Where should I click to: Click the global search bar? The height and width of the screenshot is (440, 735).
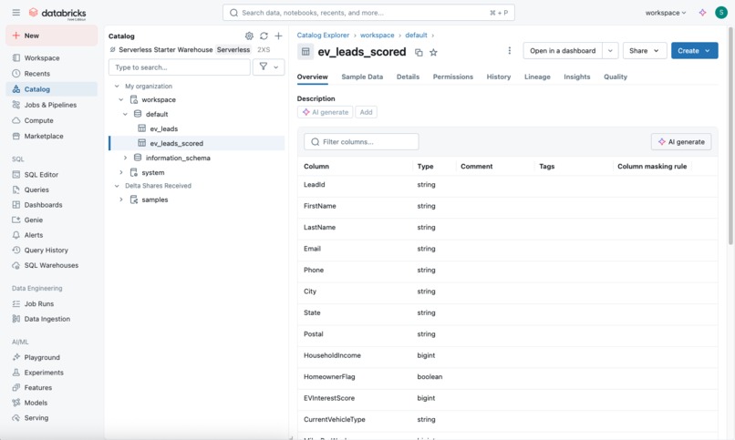(368, 13)
